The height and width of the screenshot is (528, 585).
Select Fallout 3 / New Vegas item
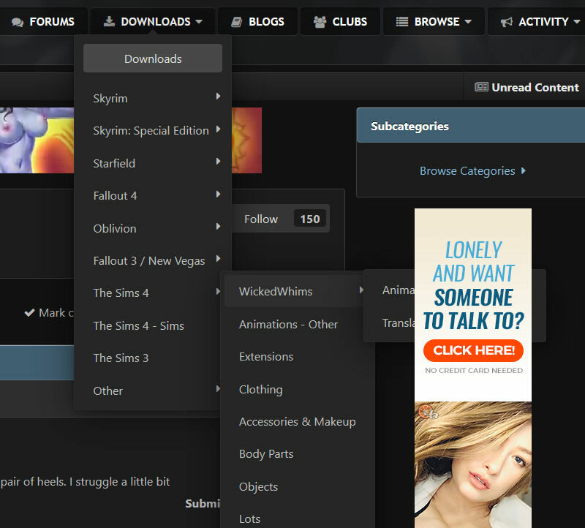point(149,261)
